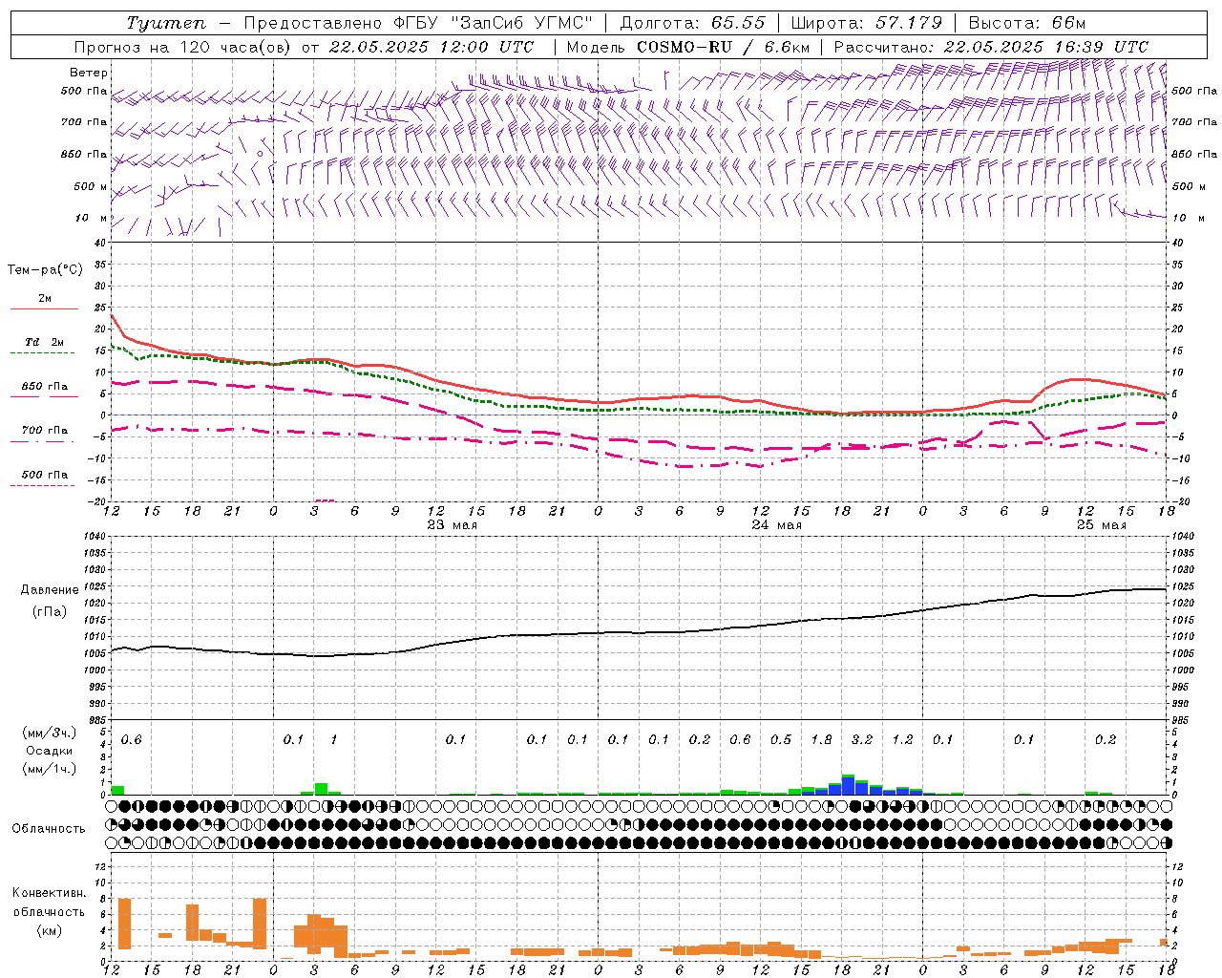The height and width of the screenshot is (978, 1222).
Task: Click the red line sample under 2м legend
Action: tap(44, 309)
